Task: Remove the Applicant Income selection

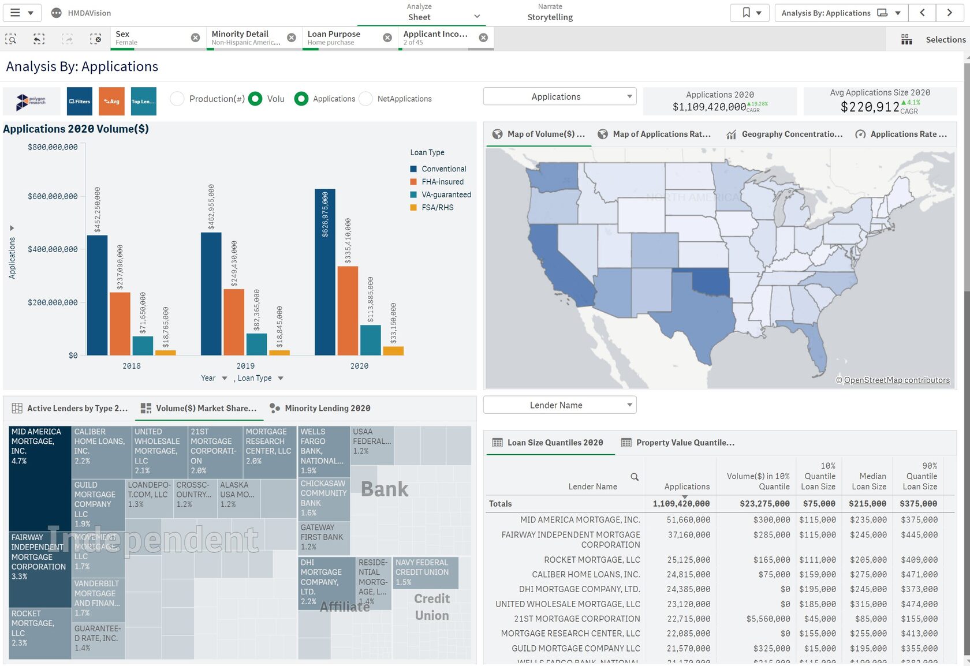Action: pos(483,38)
